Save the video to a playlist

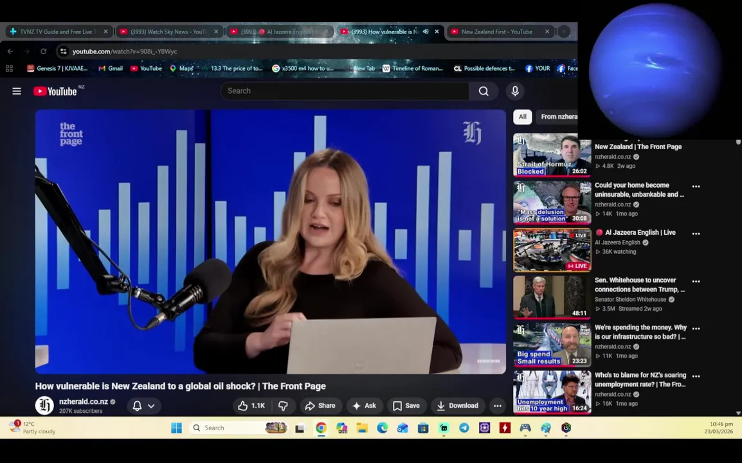tap(406, 406)
